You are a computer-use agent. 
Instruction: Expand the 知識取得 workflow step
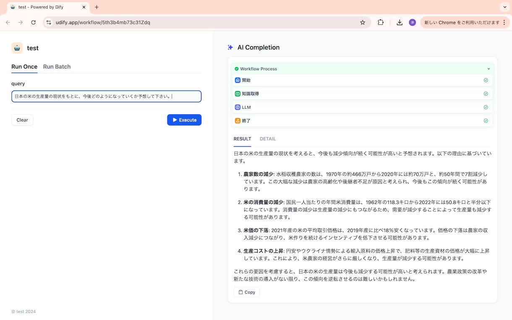pos(363,94)
